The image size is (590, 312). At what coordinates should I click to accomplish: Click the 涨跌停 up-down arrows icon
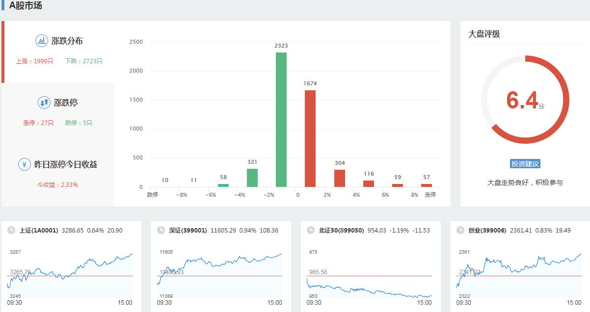point(44,103)
